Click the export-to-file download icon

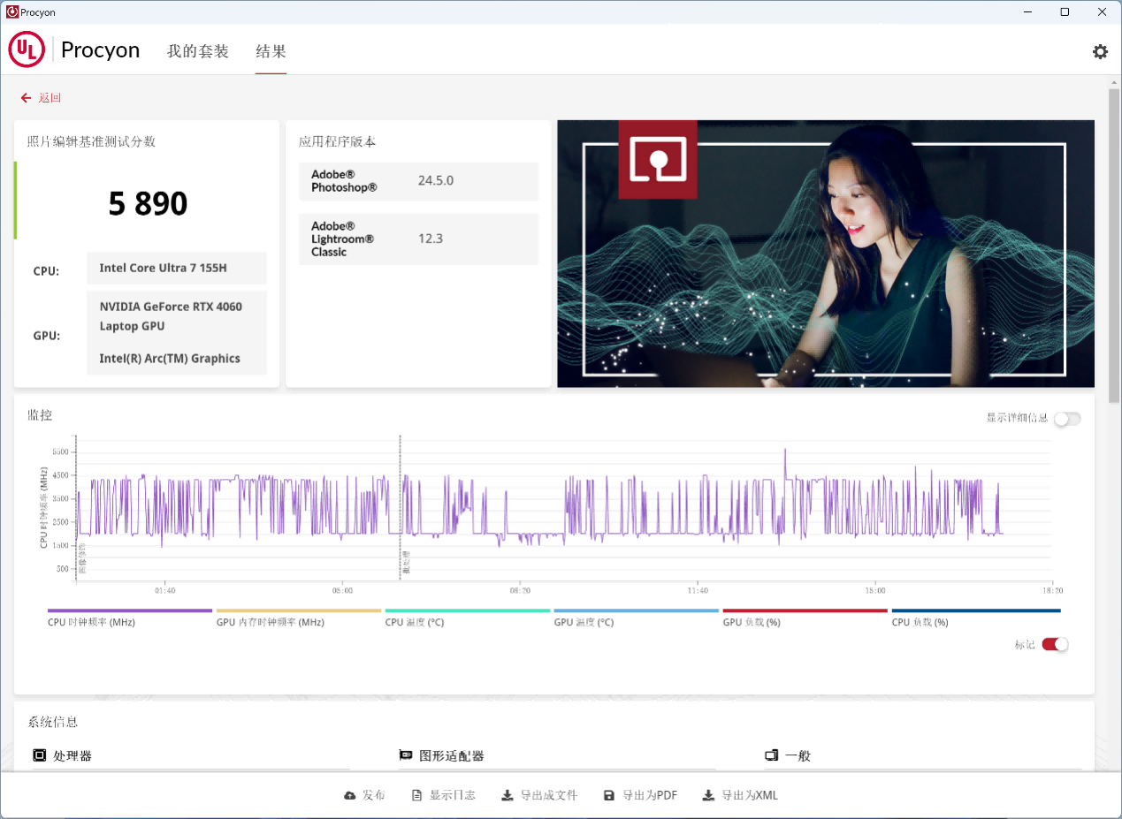point(506,794)
